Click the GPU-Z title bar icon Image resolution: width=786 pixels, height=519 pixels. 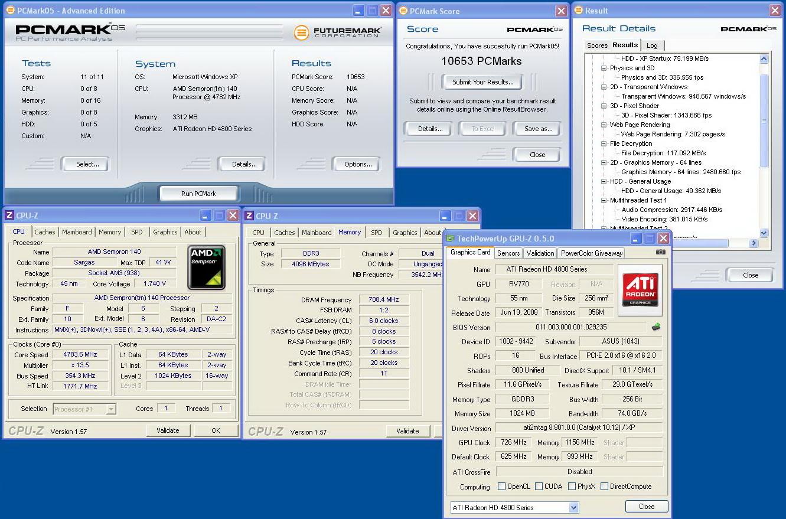point(450,239)
